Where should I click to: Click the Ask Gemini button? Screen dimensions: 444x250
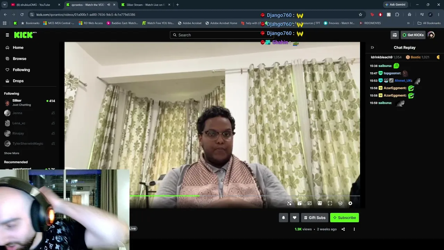point(395,5)
